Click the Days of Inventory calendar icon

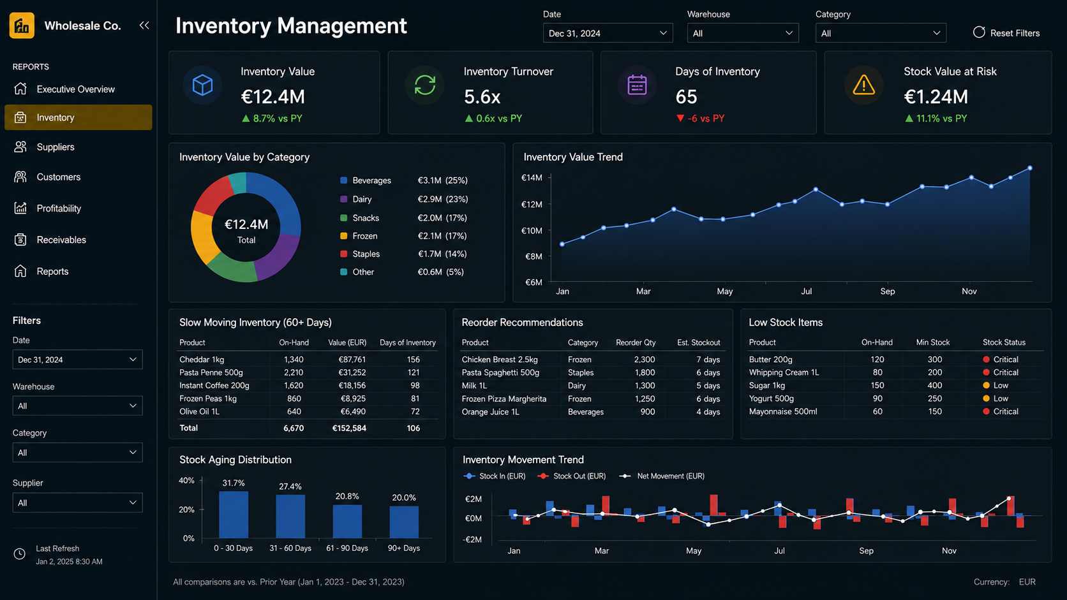pos(637,85)
